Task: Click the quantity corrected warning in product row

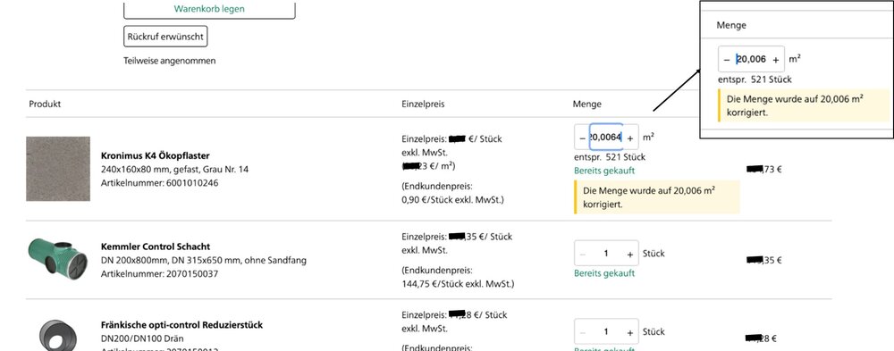Action: point(657,197)
